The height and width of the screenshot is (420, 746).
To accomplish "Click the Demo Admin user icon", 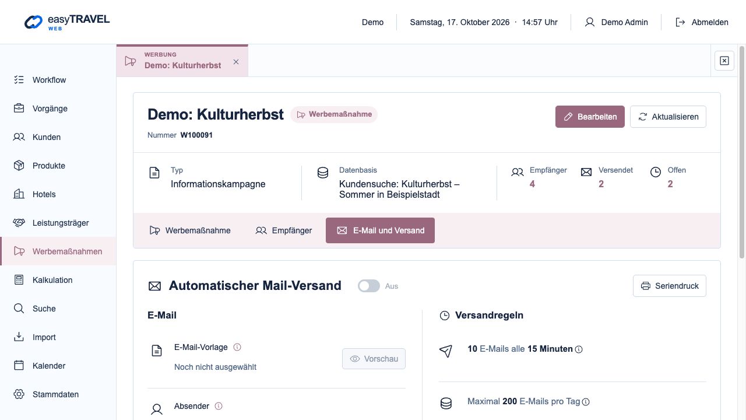I will coord(590,22).
